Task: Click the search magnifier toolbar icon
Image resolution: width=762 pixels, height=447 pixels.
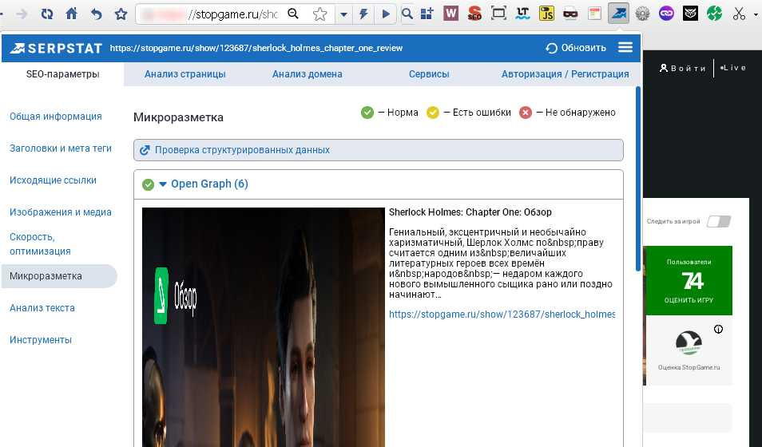Action: pos(407,14)
